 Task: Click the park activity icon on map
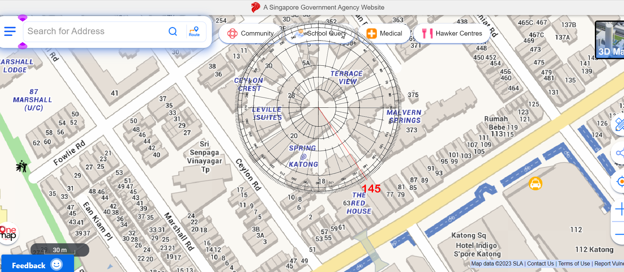point(22,167)
